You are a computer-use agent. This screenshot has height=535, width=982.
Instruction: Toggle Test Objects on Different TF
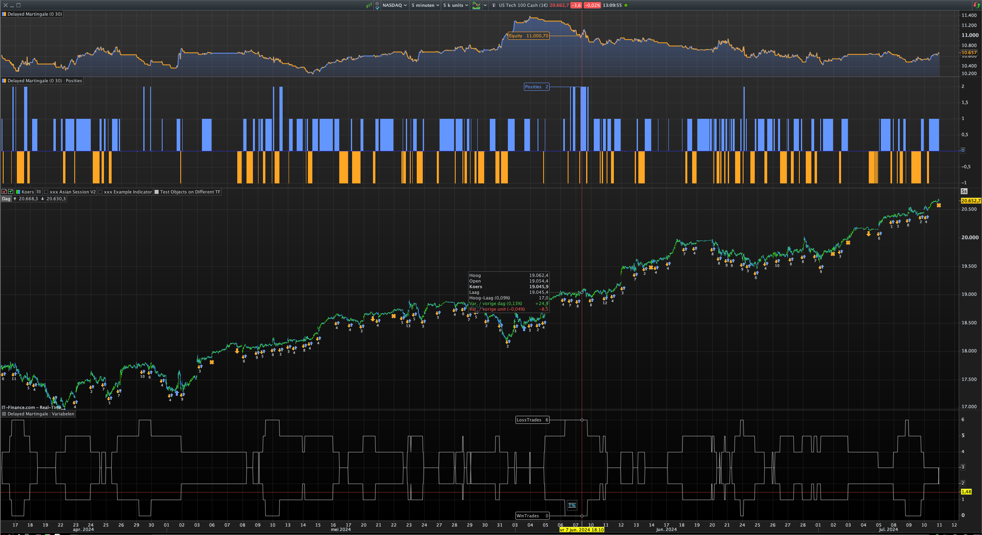click(x=157, y=192)
